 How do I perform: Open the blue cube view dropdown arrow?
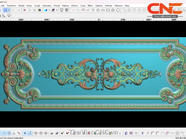click(x=49, y=10)
